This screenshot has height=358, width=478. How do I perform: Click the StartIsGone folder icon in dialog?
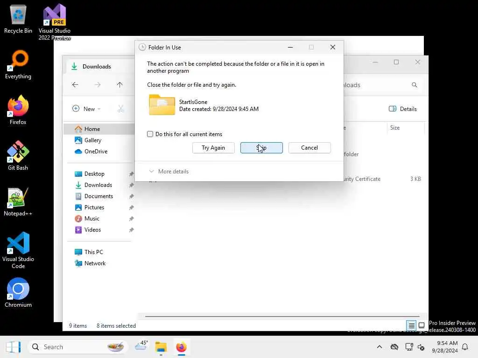click(x=162, y=105)
